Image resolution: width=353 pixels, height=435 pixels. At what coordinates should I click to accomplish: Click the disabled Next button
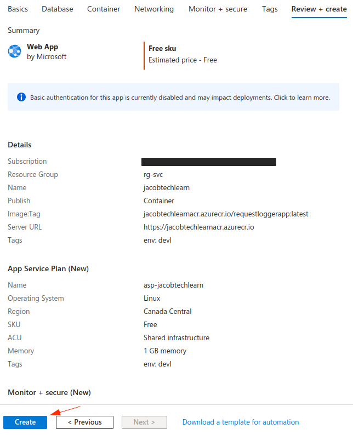tap(144, 422)
